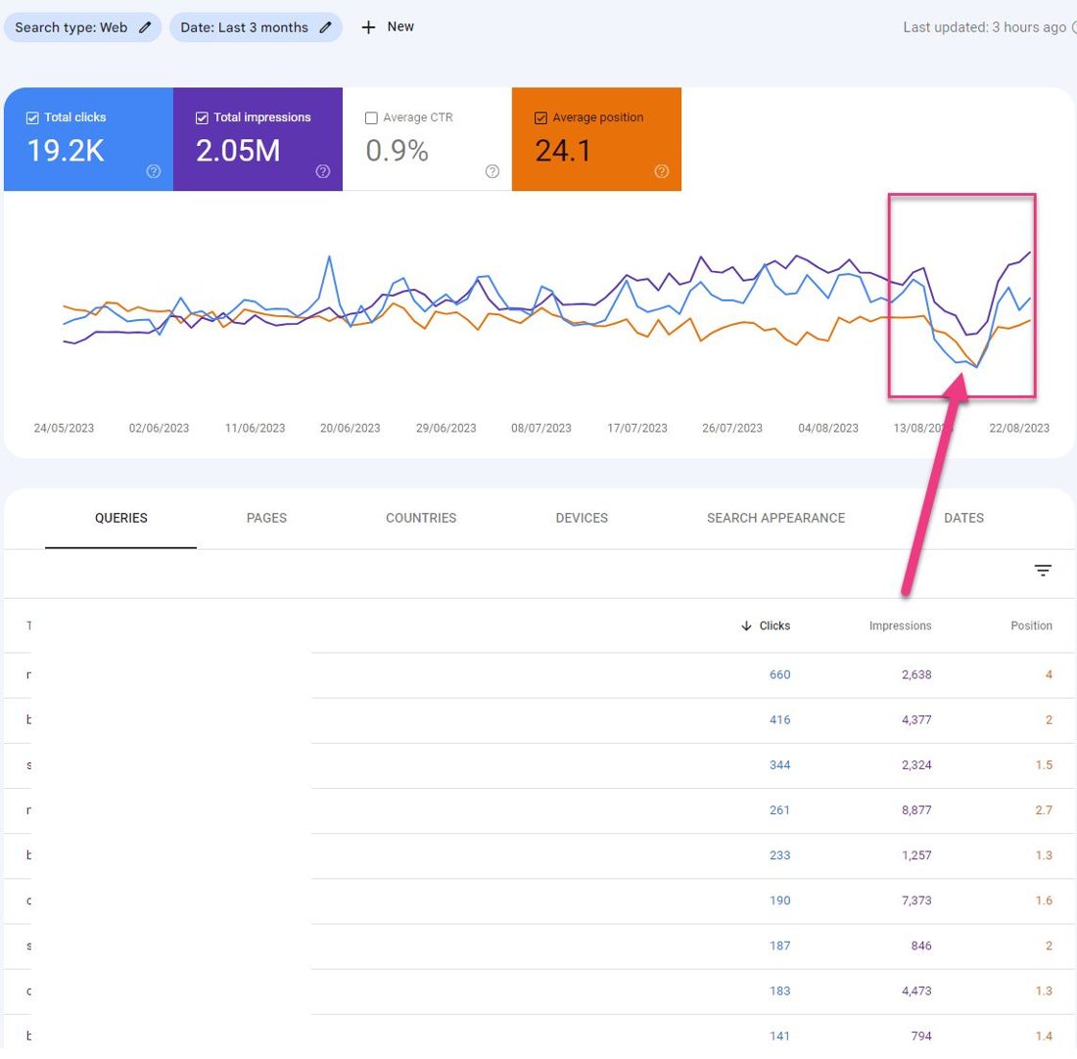Open the Devices tab

582,518
